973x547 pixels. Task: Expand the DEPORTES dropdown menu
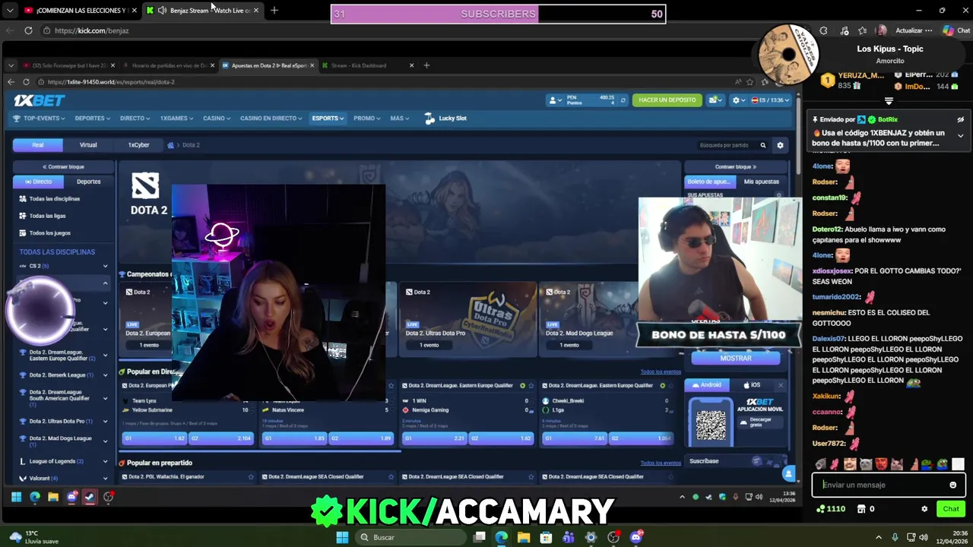93,119
